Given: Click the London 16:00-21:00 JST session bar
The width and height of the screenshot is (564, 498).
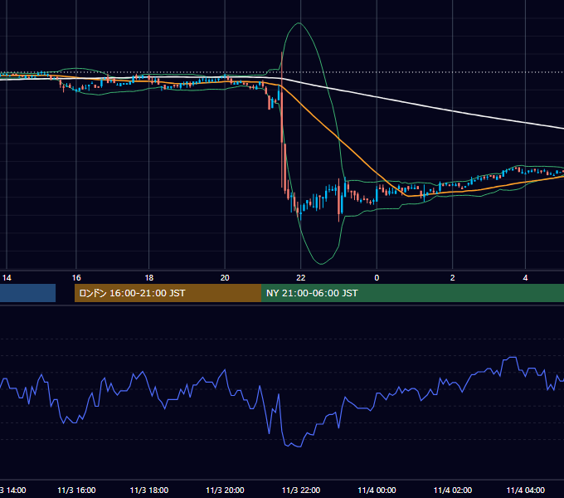Looking at the screenshot, I should pos(168,293).
